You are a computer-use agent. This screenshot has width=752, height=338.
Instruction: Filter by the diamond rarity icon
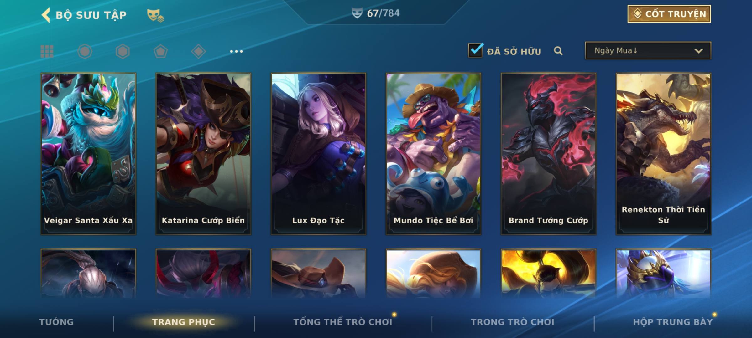198,51
